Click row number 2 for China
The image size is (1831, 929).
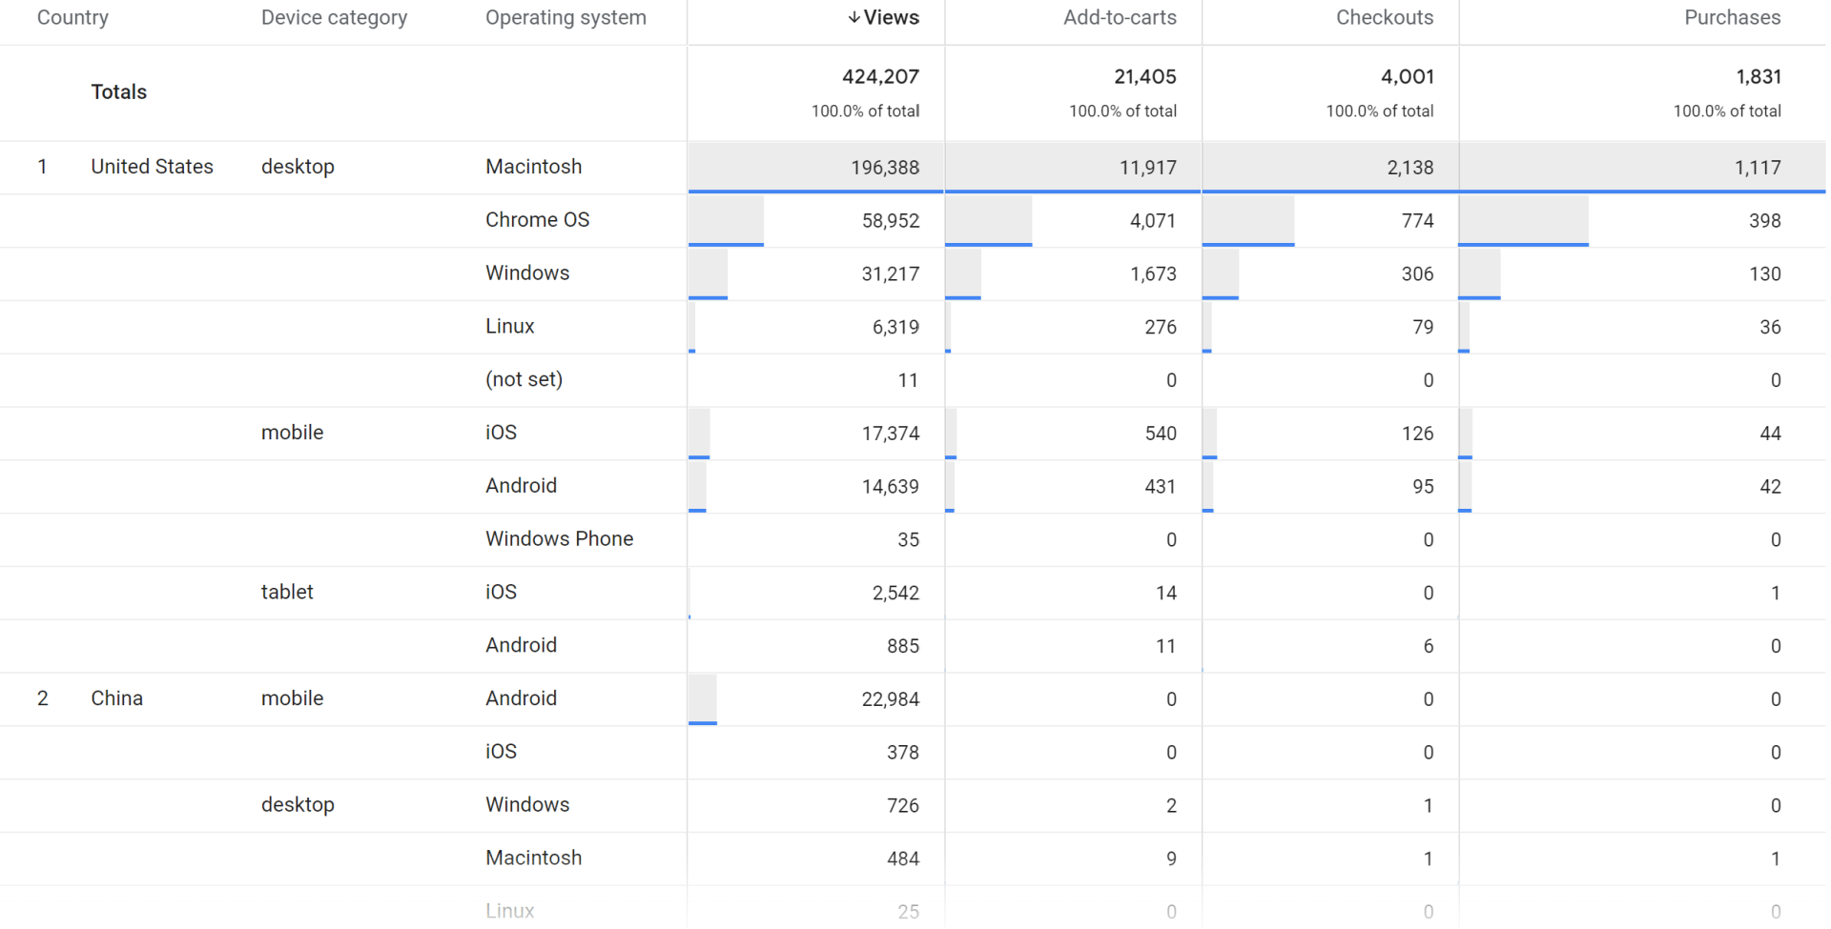[x=42, y=698]
